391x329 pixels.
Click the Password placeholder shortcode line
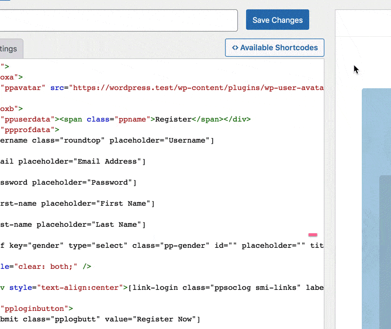coord(68,182)
